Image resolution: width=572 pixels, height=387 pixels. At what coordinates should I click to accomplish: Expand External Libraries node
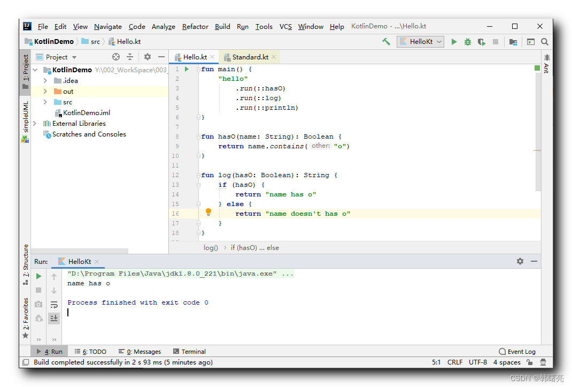35,124
